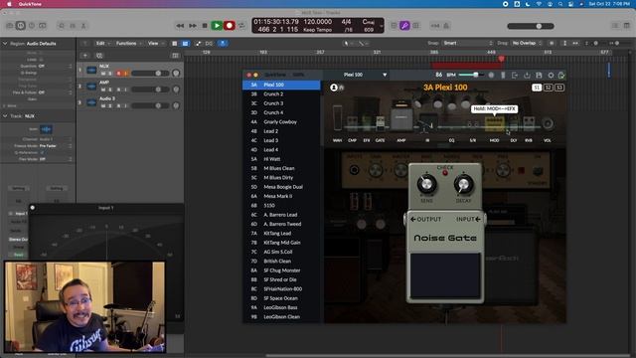Adjust the NUX track volume slider
636x358 pixels.
click(x=150, y=73)
